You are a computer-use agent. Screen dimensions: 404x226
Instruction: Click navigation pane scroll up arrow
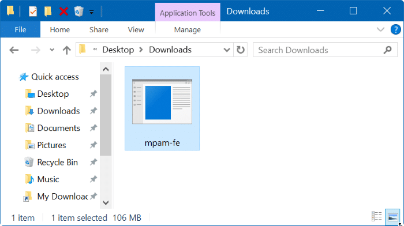coord(106,69)
